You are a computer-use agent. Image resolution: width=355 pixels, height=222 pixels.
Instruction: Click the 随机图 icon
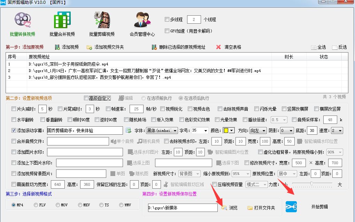[x=132, y=174]
